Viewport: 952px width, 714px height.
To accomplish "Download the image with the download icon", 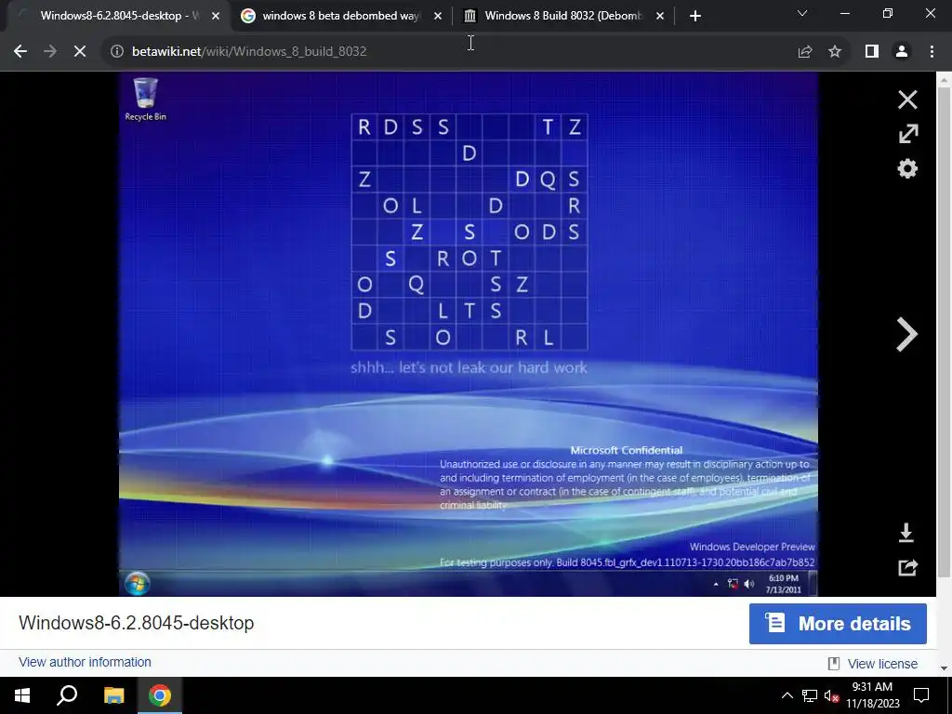I will pyautogui.click(x=906, y=533).
